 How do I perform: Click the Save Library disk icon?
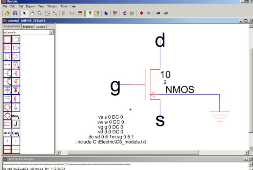(x=15, y=13)
